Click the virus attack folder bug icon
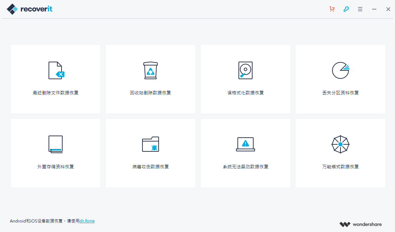Viewport: 395px width, 232px height. 151,144
